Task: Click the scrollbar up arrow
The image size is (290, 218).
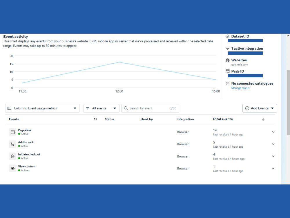Action: tap(288, 35)
